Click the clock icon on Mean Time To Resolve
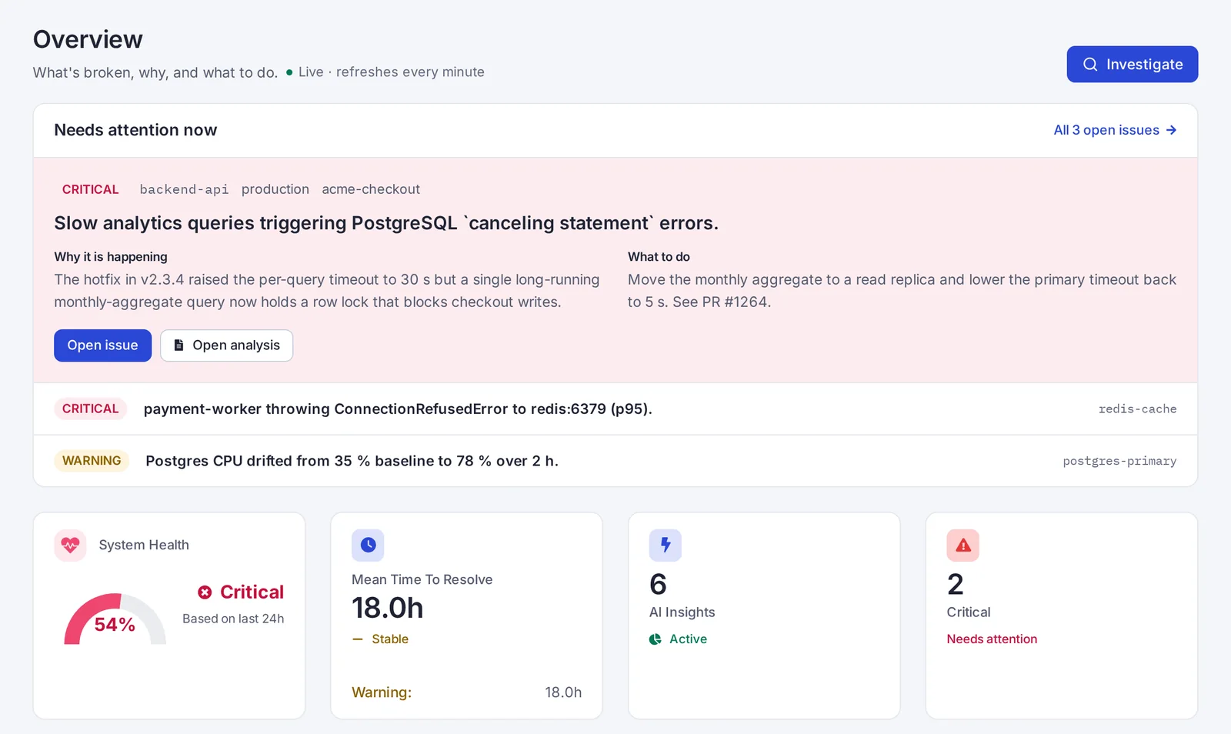Image resolution: width=1231 pixels, height=734 pixels. tap(368, 545)
